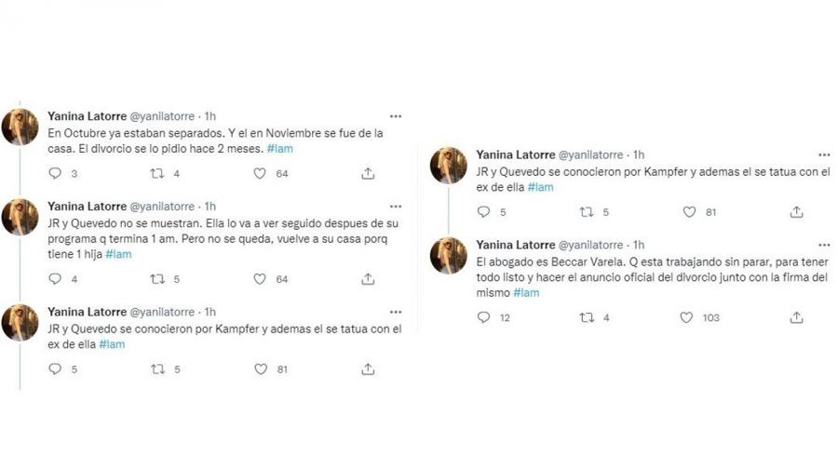Image resolution: width=838 pixels, height=470 pixels.
Task: Share the 'En Octubre ya estaban separados' tweet
Action: (368, 173)
